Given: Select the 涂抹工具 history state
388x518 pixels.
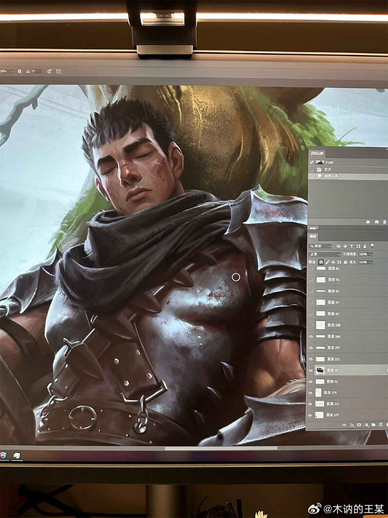Looking at the screenshot, I should click(x=348, y=176).
